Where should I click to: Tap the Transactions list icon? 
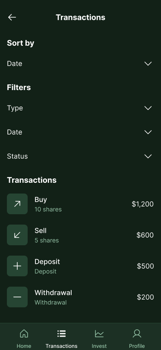[x=61, y=334]
